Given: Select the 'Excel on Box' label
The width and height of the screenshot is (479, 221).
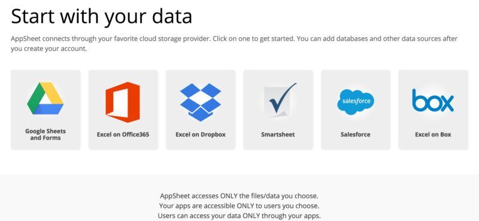Looking at the screenshot, I should tap(433, 135).
